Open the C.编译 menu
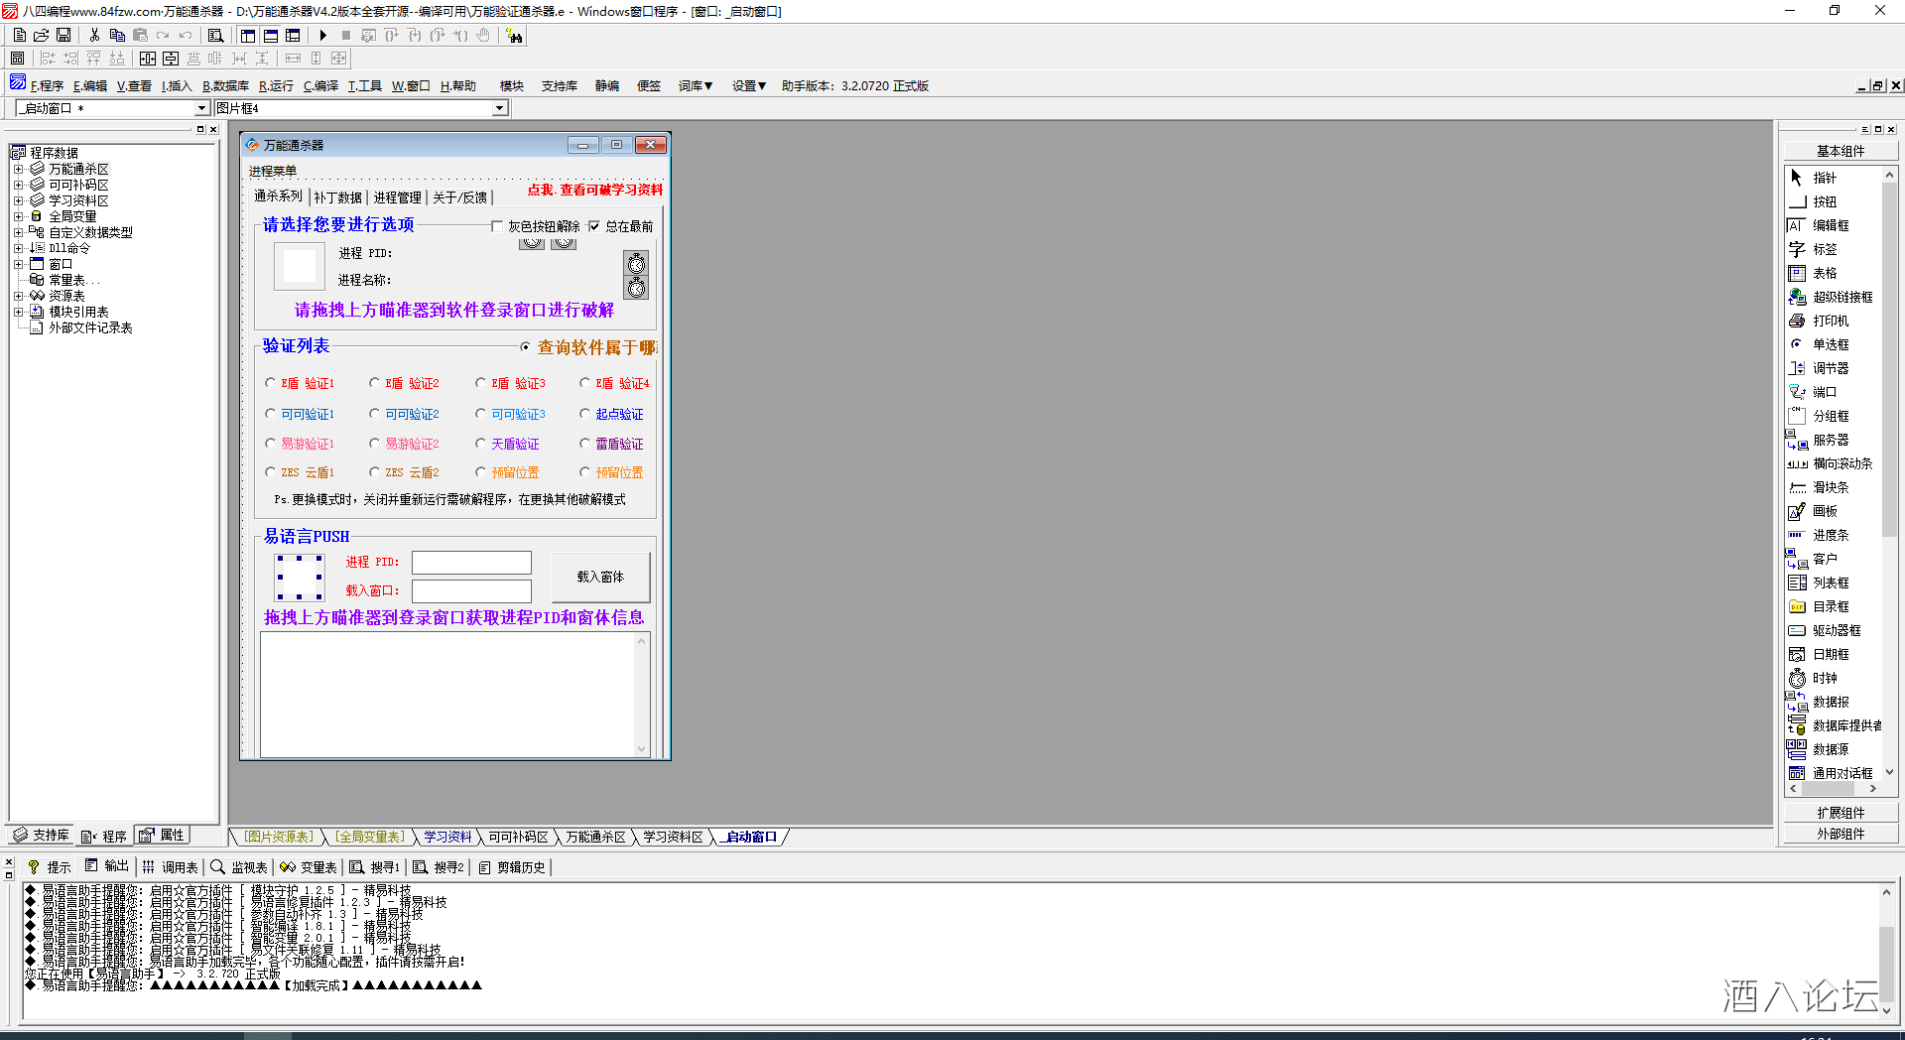The width and height of the screenshot is (1905, 1040). (x=320, y=86)
